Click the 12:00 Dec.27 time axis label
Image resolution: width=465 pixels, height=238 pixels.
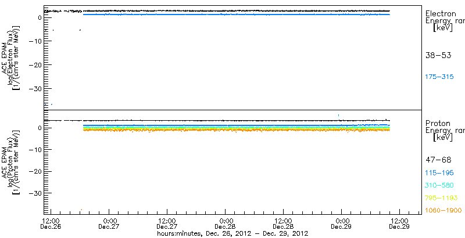coord(167,224)
